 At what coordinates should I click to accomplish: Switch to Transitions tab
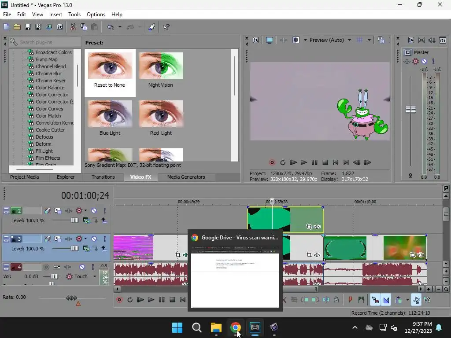103,177
